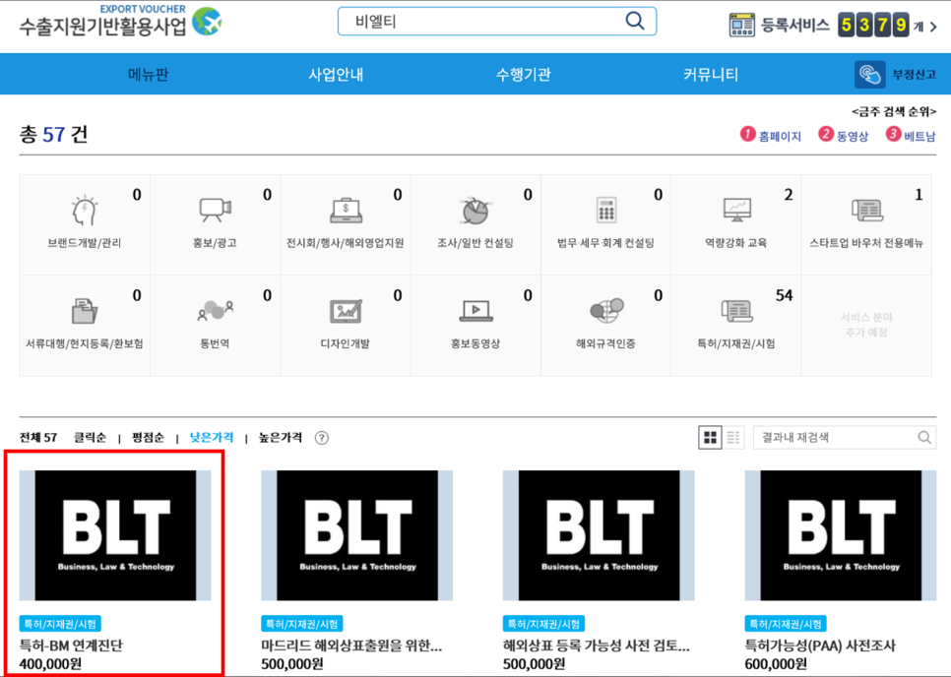
Task: Click the 5379 registered service counter
Action: (x=873, y=26)
